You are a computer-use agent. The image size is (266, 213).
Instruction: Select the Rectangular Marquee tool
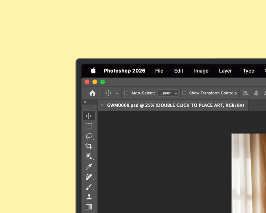[x=89, y=126]
